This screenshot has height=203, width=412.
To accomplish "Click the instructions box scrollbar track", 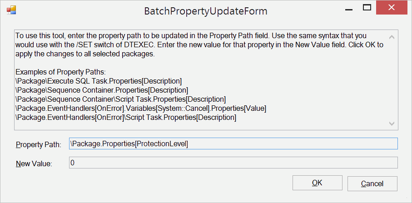I will tap(392, 79).
